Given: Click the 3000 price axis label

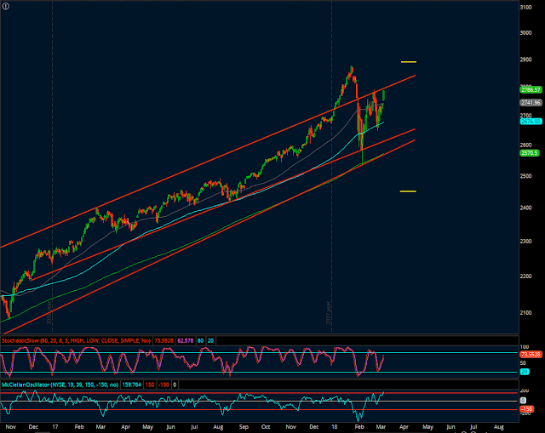Looking at the screenshot, I should click(525, 32).
